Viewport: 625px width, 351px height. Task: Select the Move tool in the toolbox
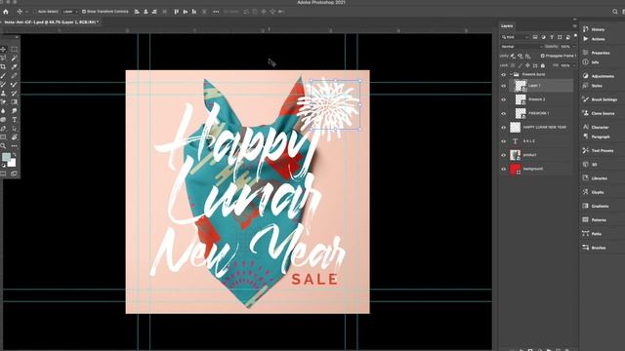(x=3, y=50)
